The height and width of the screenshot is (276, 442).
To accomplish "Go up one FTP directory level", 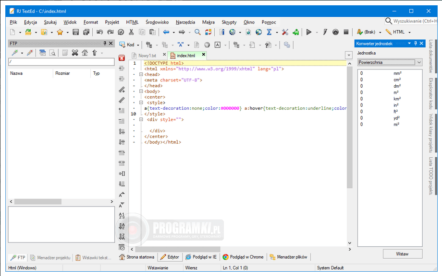I will click(x=95, y=53).
